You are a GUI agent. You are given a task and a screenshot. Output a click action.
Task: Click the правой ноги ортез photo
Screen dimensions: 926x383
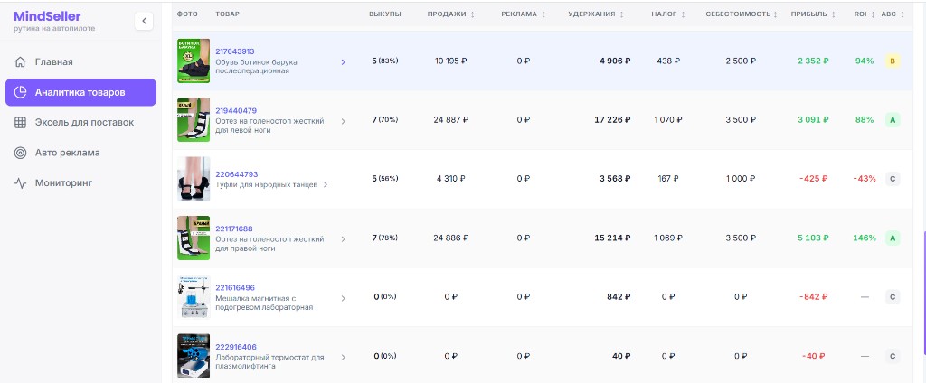tap(194, 238)
